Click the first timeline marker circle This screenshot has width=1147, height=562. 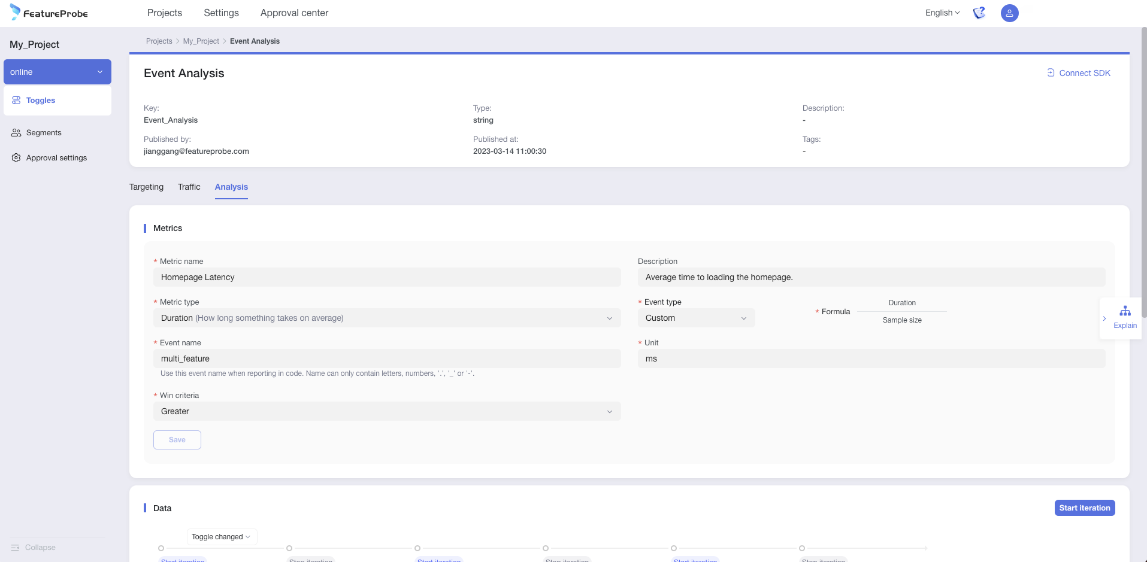pos(161,548)
